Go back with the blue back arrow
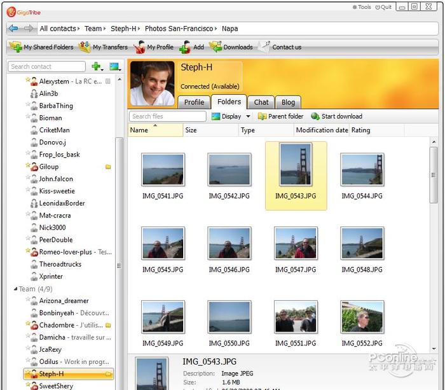This screenshot has height=390, width=445. coord(13,29)
